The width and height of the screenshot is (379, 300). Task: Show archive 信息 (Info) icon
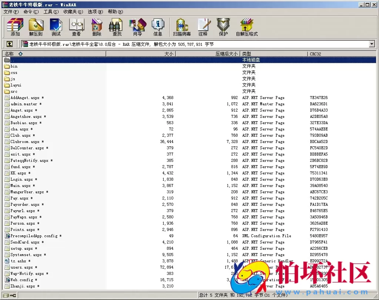coord(158,27)
